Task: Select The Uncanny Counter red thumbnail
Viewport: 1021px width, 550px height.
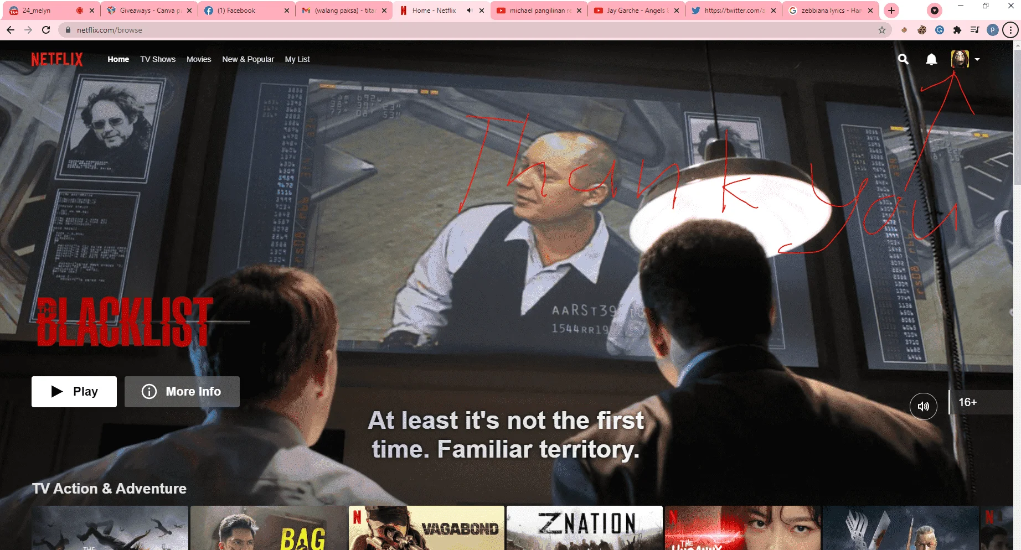Action: 742,528
